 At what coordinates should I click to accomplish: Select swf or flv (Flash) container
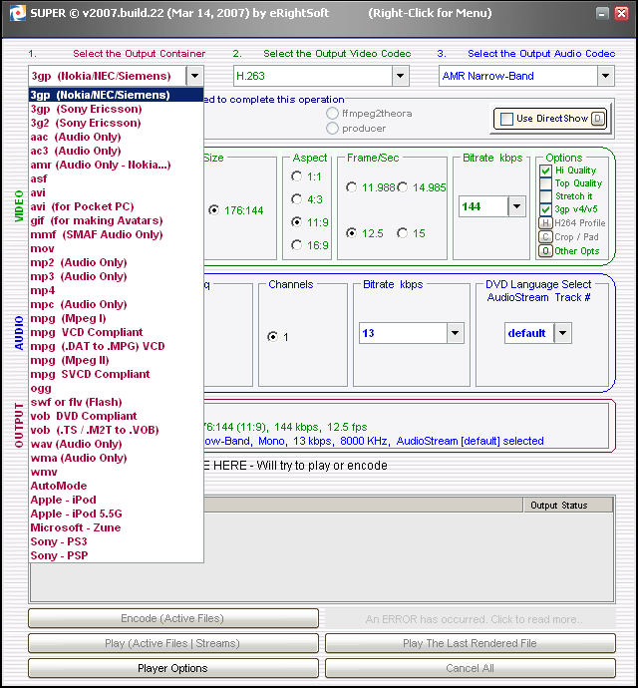point(117,402)
